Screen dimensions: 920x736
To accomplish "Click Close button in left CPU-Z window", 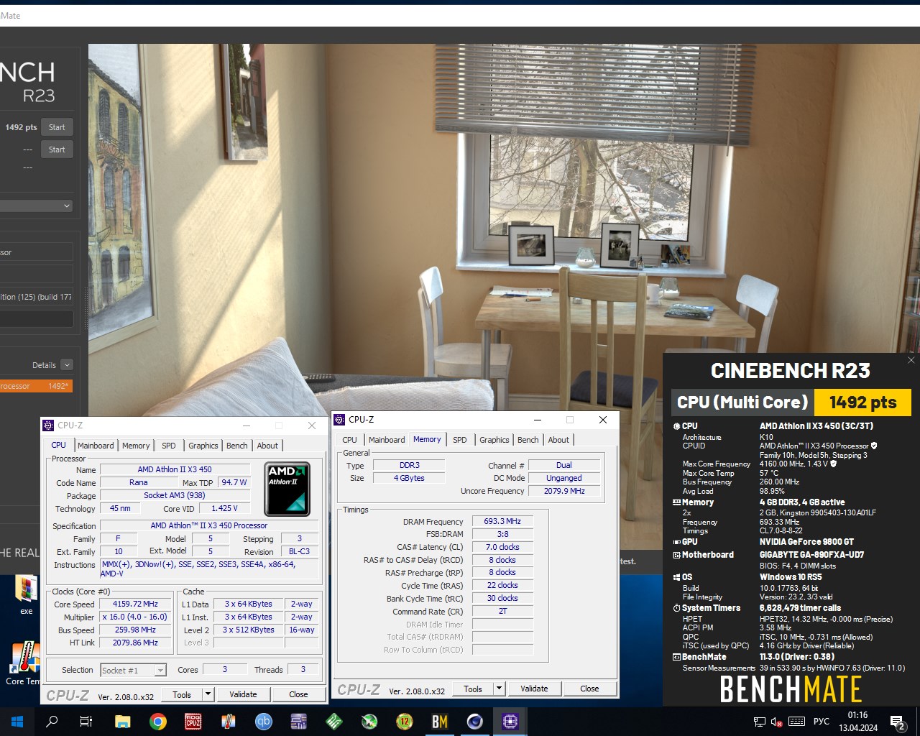I will pos(298,694).
